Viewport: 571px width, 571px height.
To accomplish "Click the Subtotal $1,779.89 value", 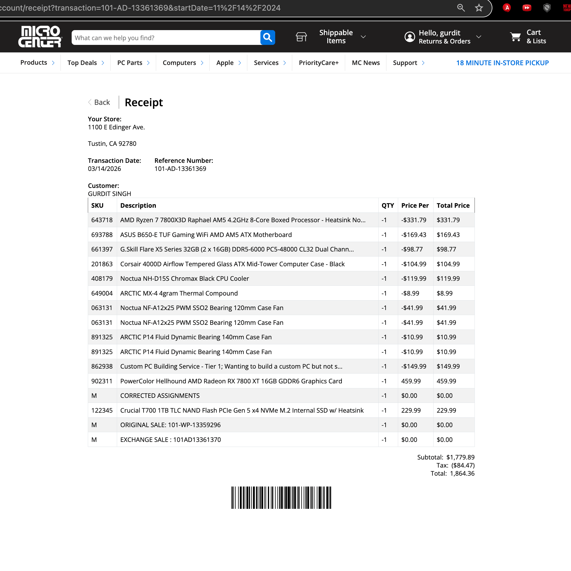I will coord(461,457).
